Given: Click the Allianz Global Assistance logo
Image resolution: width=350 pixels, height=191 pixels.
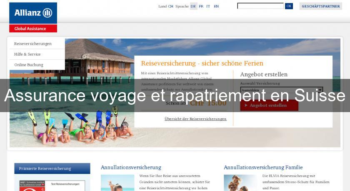Looking at the screenshot, I should coord(33,17).
